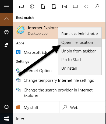The image size is (106, 124).
Task: Click the Cortana circle icon
Action: click(x=6, y=107)
